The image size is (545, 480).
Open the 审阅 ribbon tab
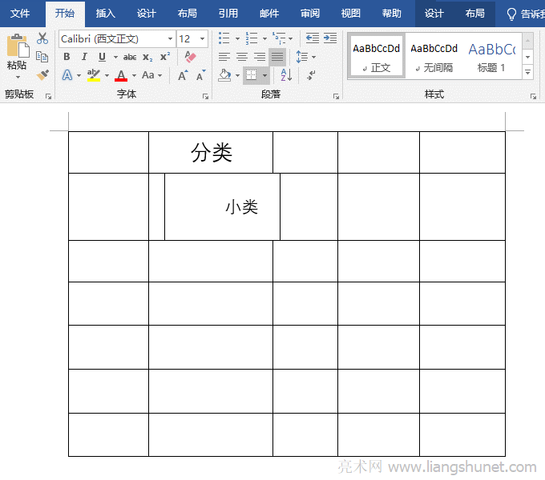click(x=310, y=14)
